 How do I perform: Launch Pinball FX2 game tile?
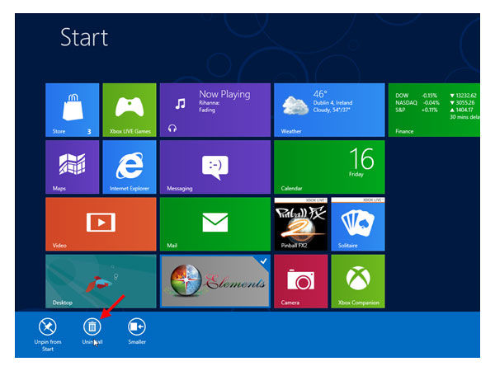coord(301,224)
